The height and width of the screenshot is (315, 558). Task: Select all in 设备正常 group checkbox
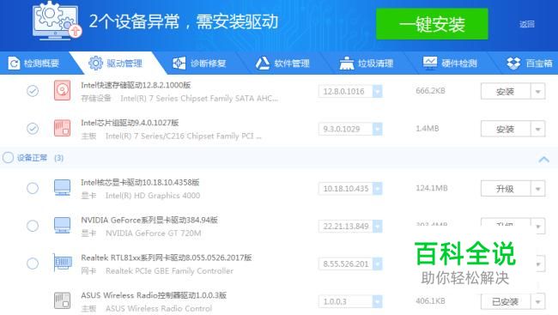[x=8, y=157]
